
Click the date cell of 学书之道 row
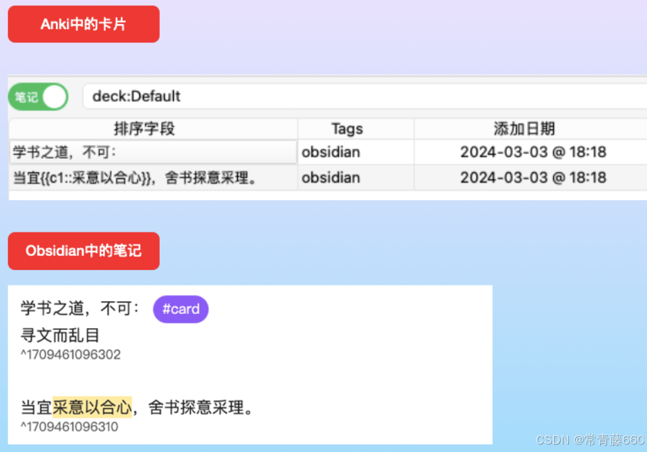coord(533,152)
